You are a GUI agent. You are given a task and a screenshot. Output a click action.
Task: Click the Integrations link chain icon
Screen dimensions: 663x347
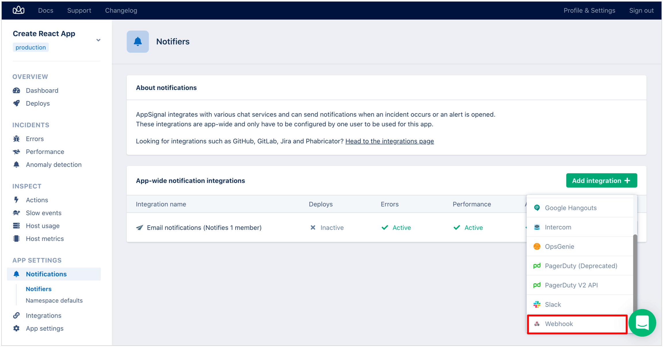(x=16, y=315)
